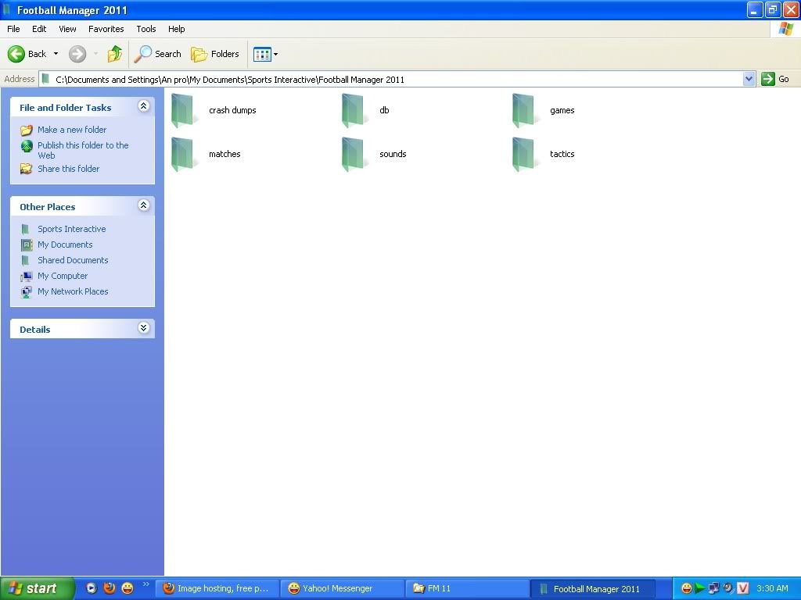Click the 3:30 AM taskbar clock
801x600 pixels.
[772, 588]
